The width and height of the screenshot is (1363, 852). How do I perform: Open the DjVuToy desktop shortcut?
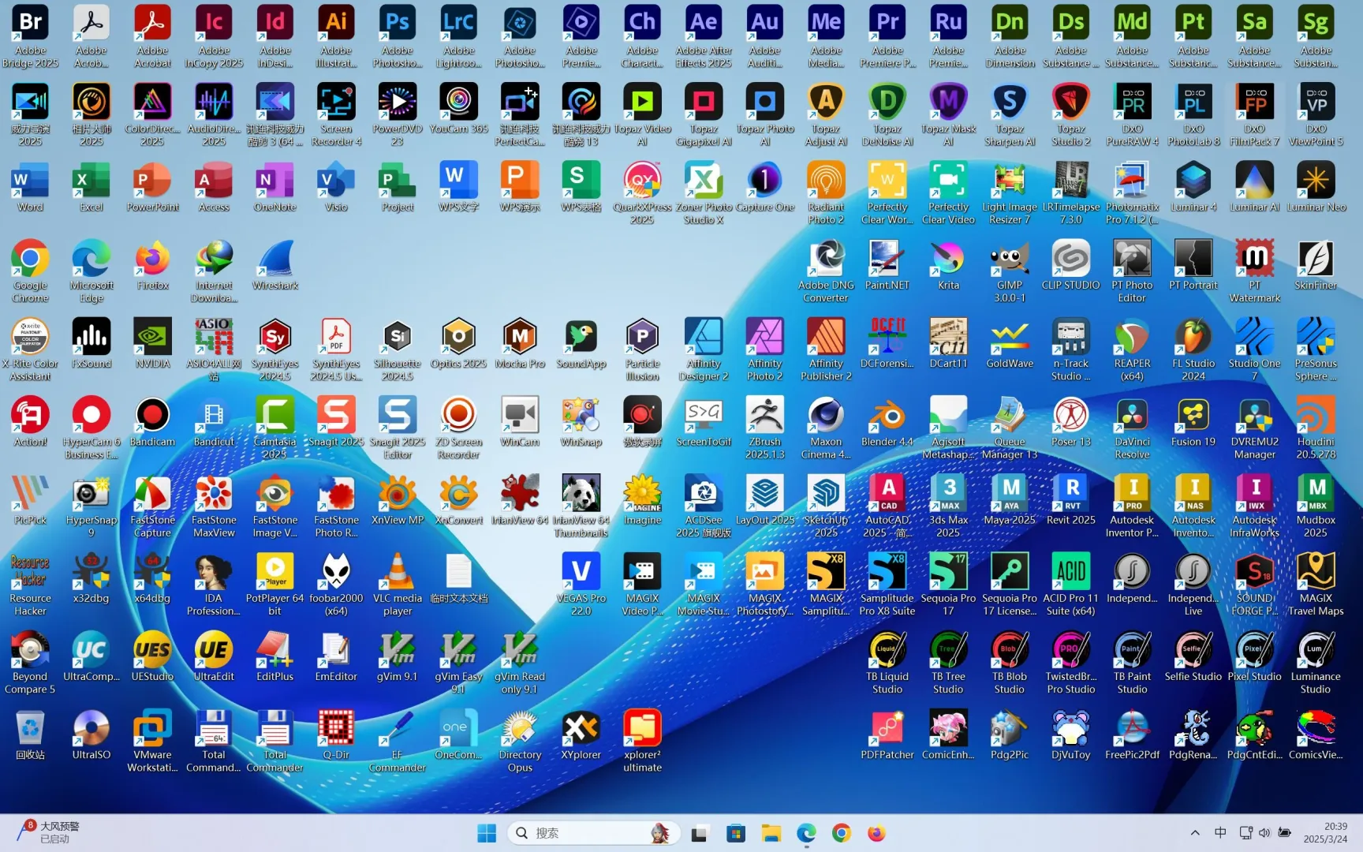coord(1070,734)
